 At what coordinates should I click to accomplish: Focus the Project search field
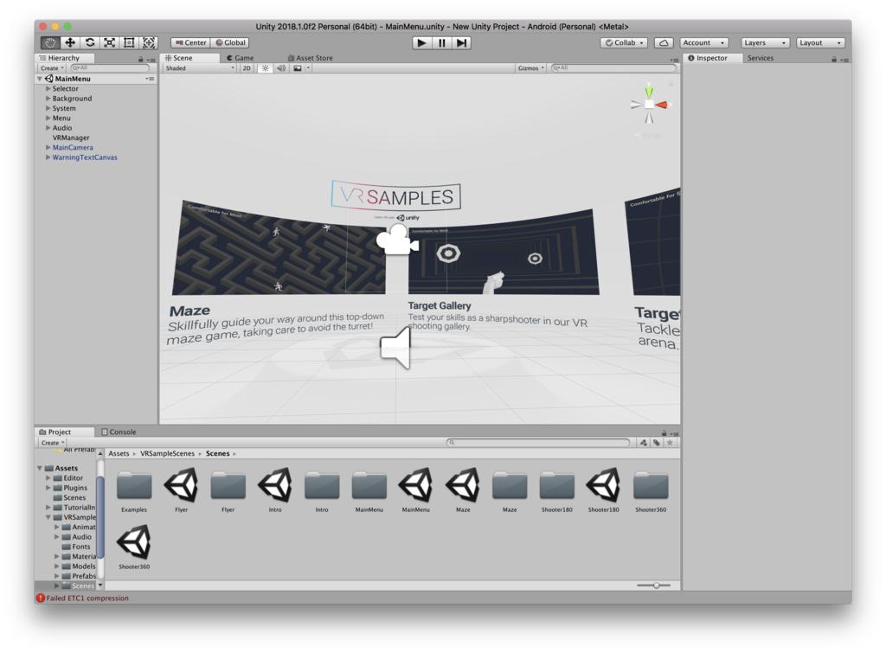pyautogui.click(x=538, y=443)
